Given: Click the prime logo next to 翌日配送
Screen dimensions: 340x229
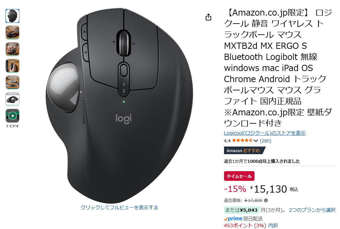Looking at the screenshot, I should [233, 219].
